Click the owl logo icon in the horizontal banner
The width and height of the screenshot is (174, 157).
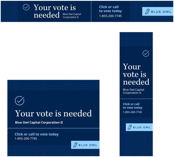147,12
